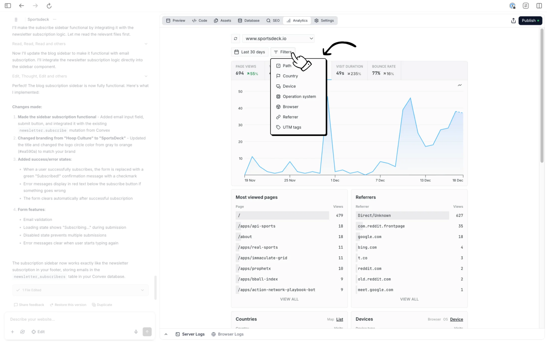Switch Devices view to OS
Viewport: 547px width, 342px height.
tap(445, 319)
